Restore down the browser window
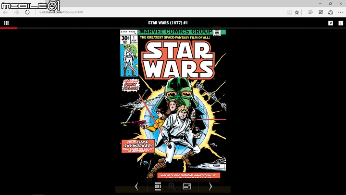The height and width of the screenshot is (195, 346). [x=330, y=3]
